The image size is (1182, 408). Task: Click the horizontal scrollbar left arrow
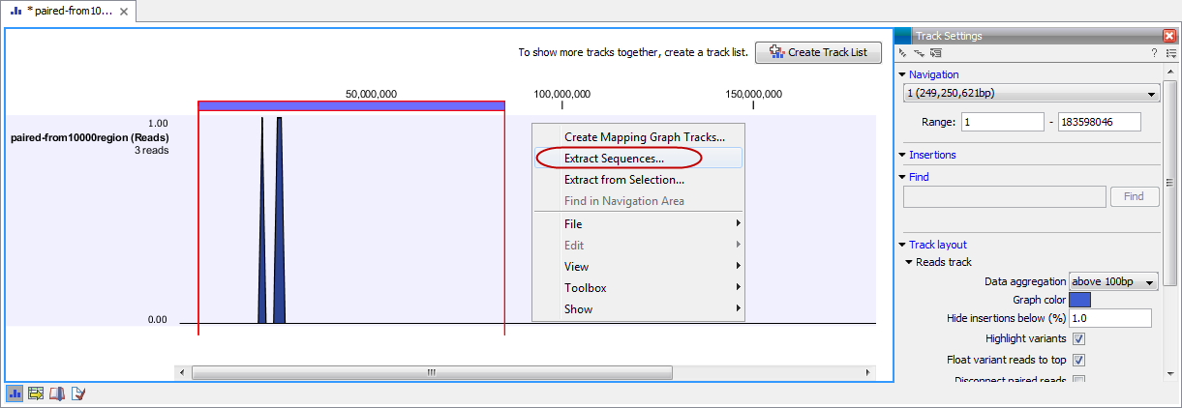click(181, 372)
